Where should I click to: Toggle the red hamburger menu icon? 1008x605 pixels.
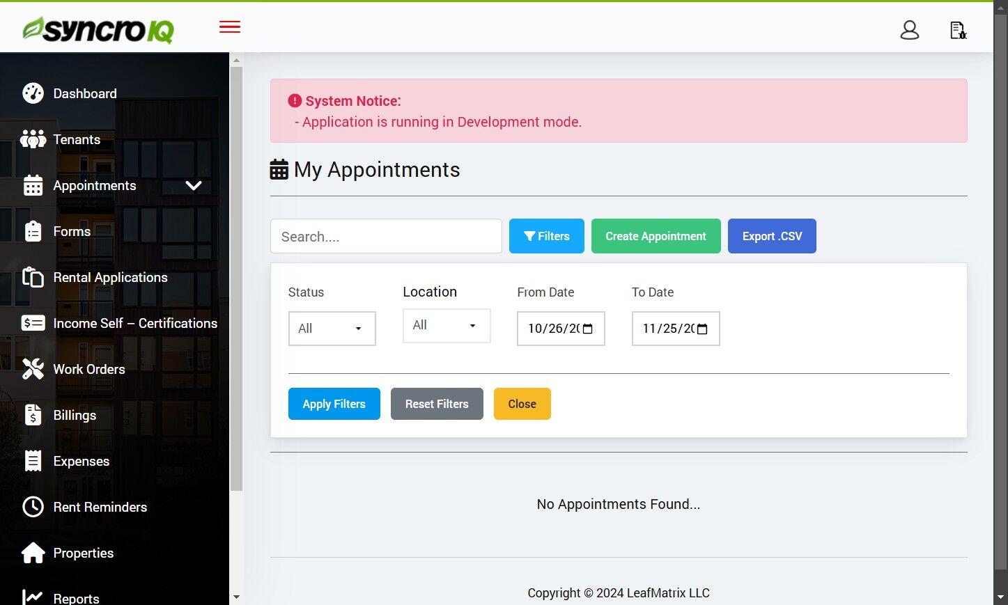tap(230, 27)
